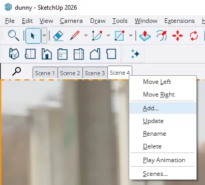The height and width of the screenshot is (185, 205).
Task: Select the Rectangle shape tool
Action: point(120,36)
